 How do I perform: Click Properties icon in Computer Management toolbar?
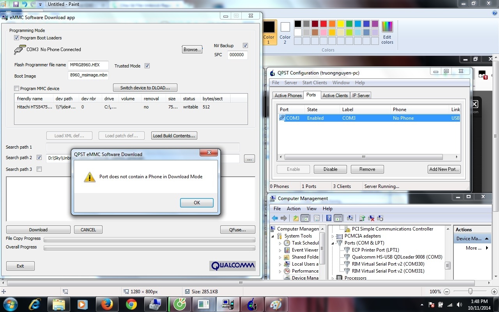tap(317, 218)
